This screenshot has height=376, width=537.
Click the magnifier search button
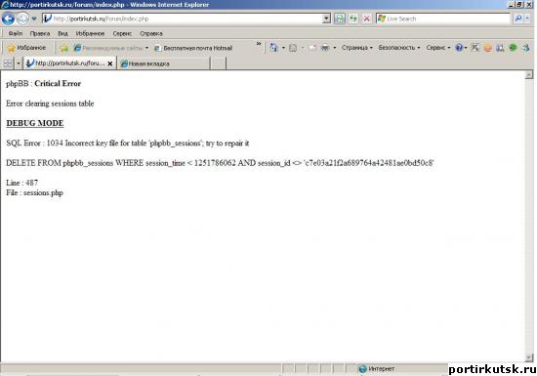coord(518,19)
